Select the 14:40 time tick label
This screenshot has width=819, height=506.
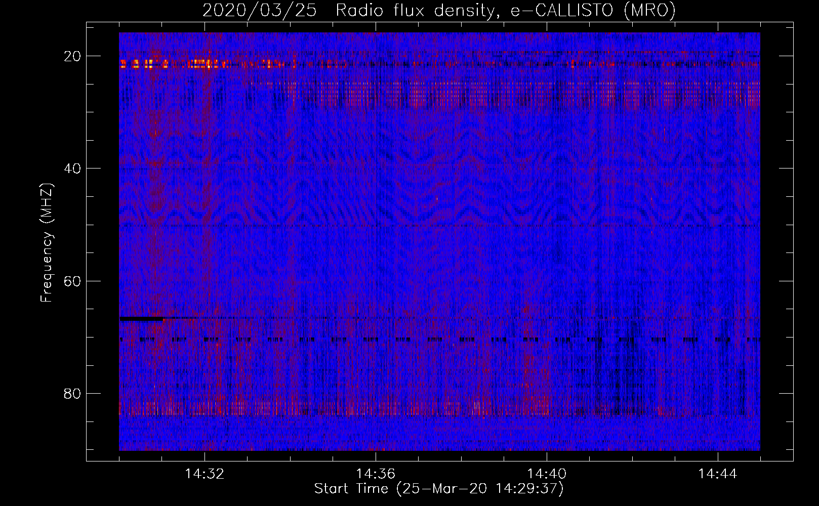pyautogui.click(x=547, y=474)
